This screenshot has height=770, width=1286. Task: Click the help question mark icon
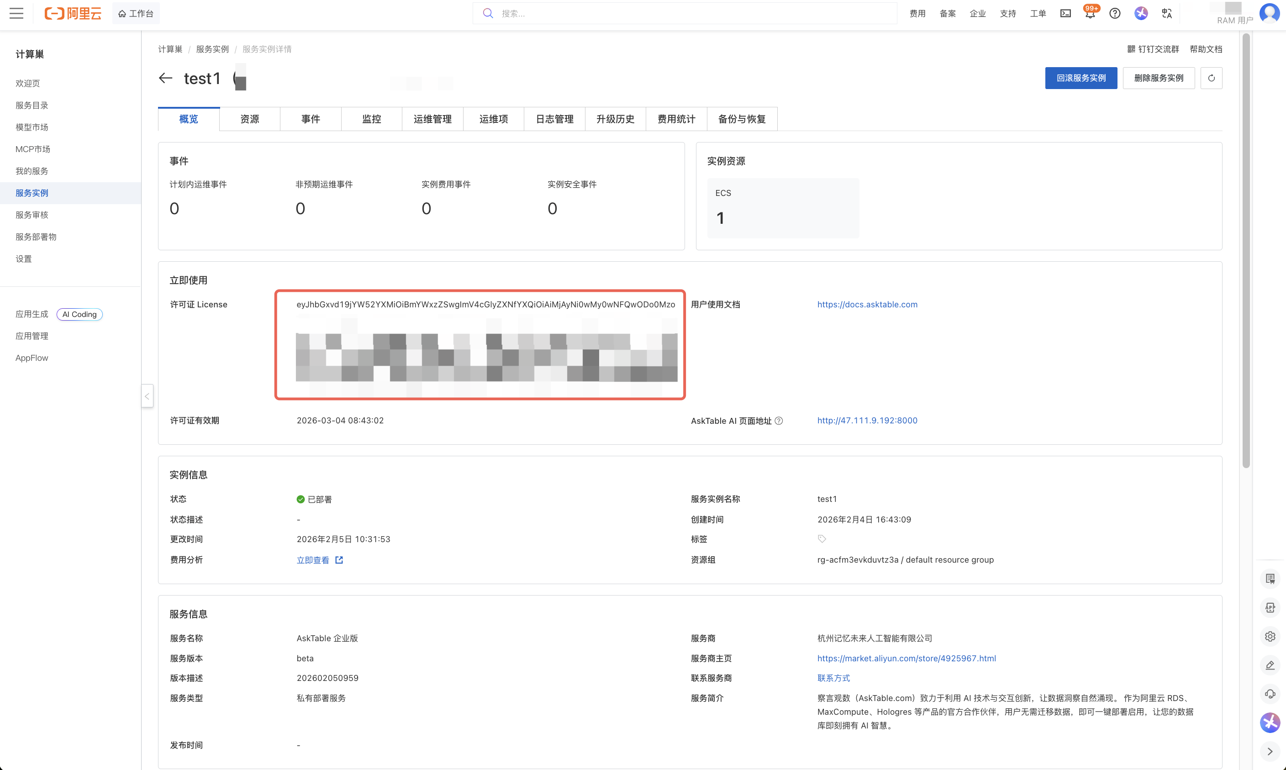click(x=1114, y=14)
